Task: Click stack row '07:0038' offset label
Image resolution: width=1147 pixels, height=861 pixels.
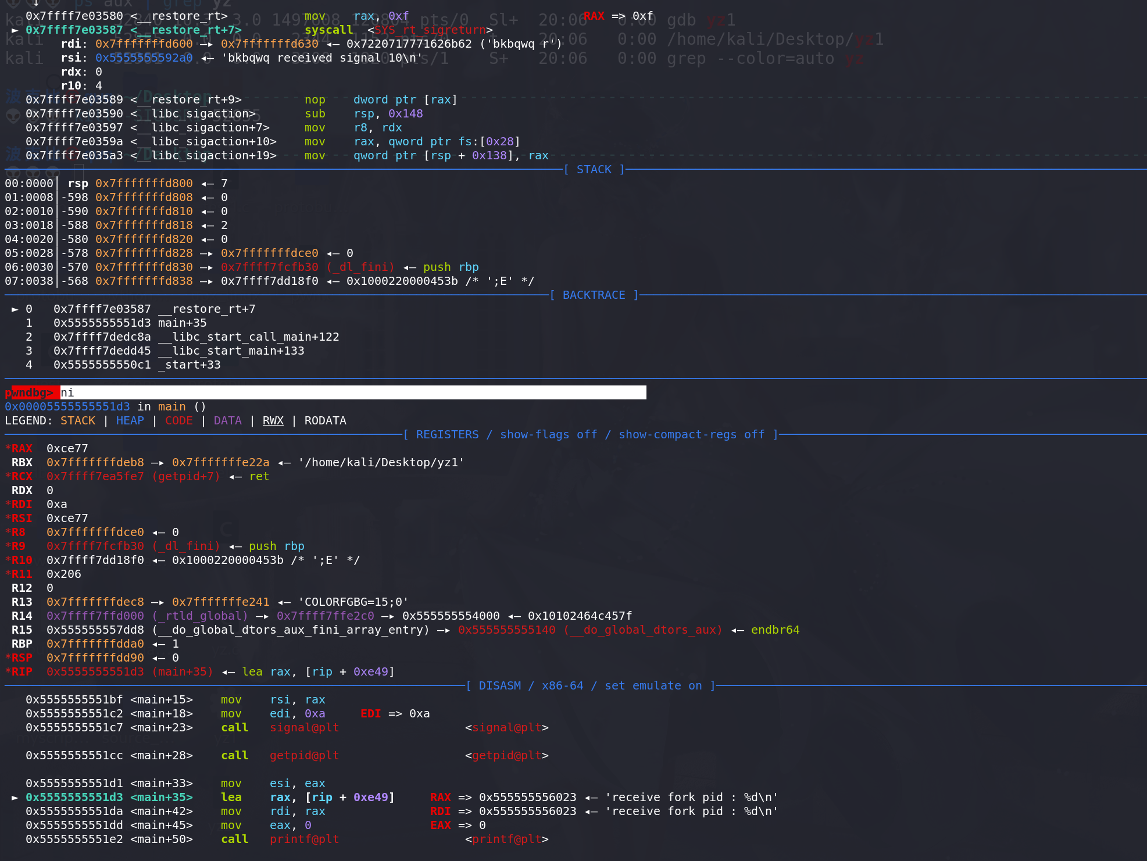Action: [x=29, y=281]
